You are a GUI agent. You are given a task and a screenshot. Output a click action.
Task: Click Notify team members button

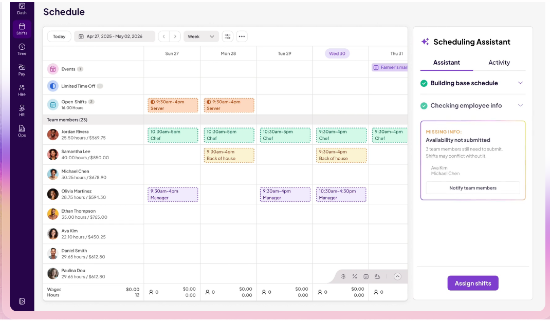(473, 188)
